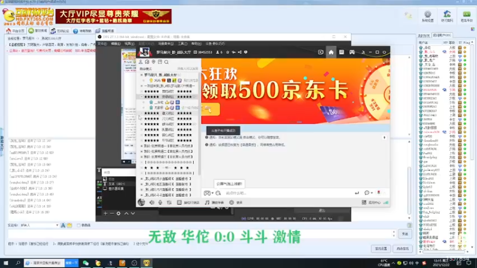Toggle the YY speaker mute icon

point(152,202)
